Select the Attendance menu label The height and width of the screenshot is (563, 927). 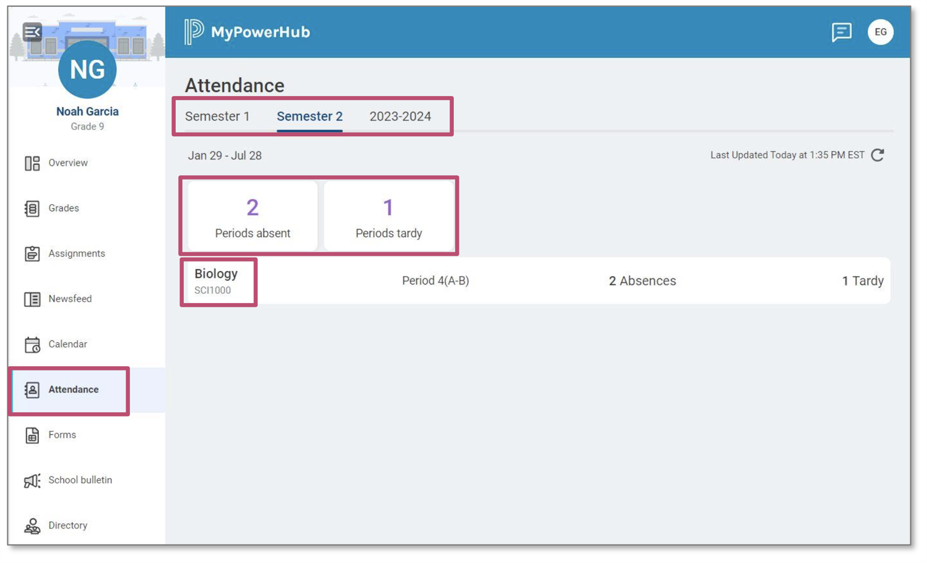click(73, 390)
